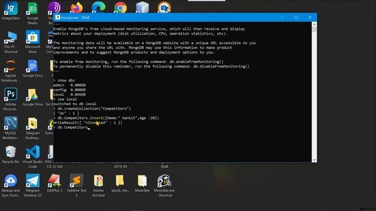This screenshot has height=211, width=376.
Task: Open the Google Drive shortcut
Action: tap(33, 98)
